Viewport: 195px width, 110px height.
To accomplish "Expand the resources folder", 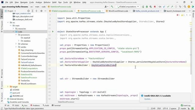I will click(13, 28).
